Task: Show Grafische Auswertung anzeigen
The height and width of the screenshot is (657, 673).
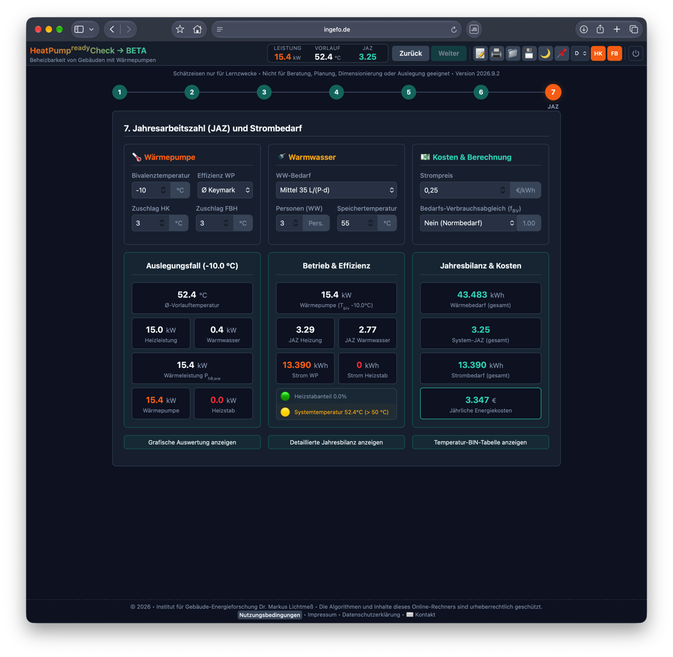Action: point(192,442)
